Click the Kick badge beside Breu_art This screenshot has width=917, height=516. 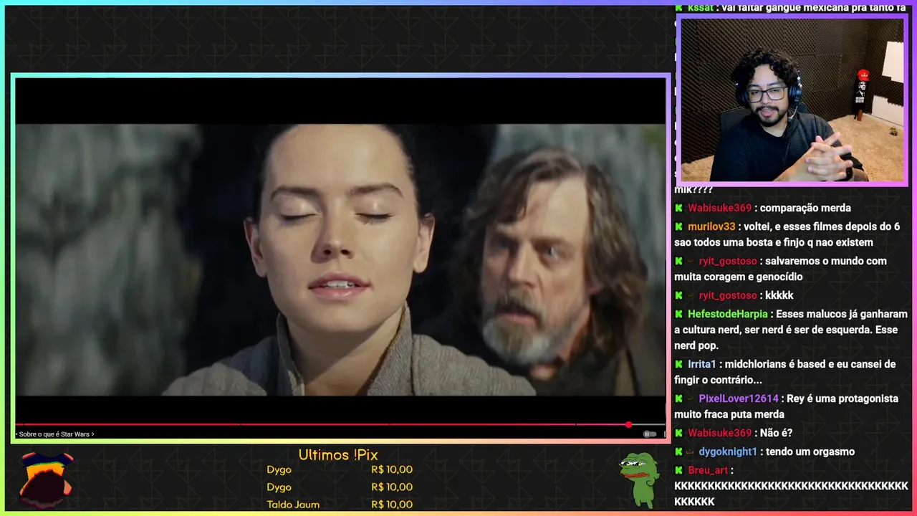pyautogui.click(x=678, y=470)
